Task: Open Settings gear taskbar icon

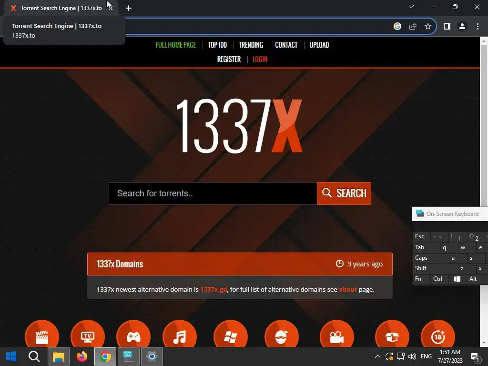Action: point(152,356)
